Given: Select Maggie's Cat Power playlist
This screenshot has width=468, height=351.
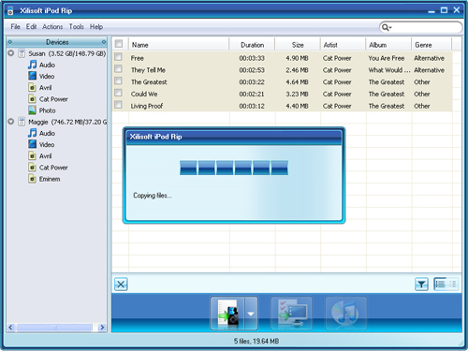Looking at the screenshot, I should (48, 168).
